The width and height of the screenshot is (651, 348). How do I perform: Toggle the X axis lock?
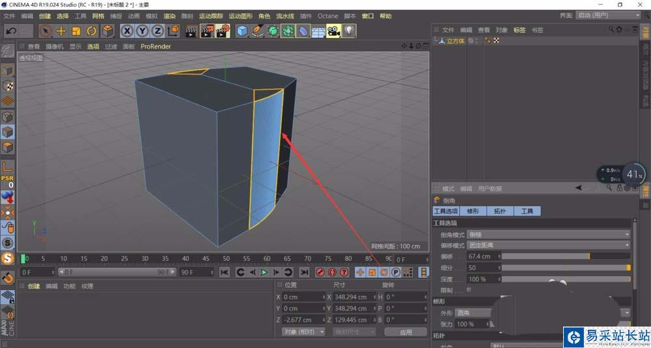127,31
